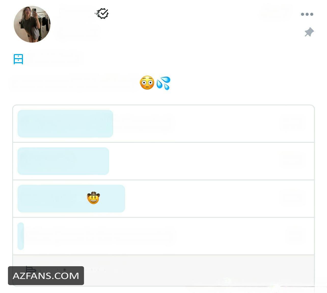The height and width of the screenshot is (293, 327).
Task: Click the poll chart icon in footer
Action: (31, 269)
